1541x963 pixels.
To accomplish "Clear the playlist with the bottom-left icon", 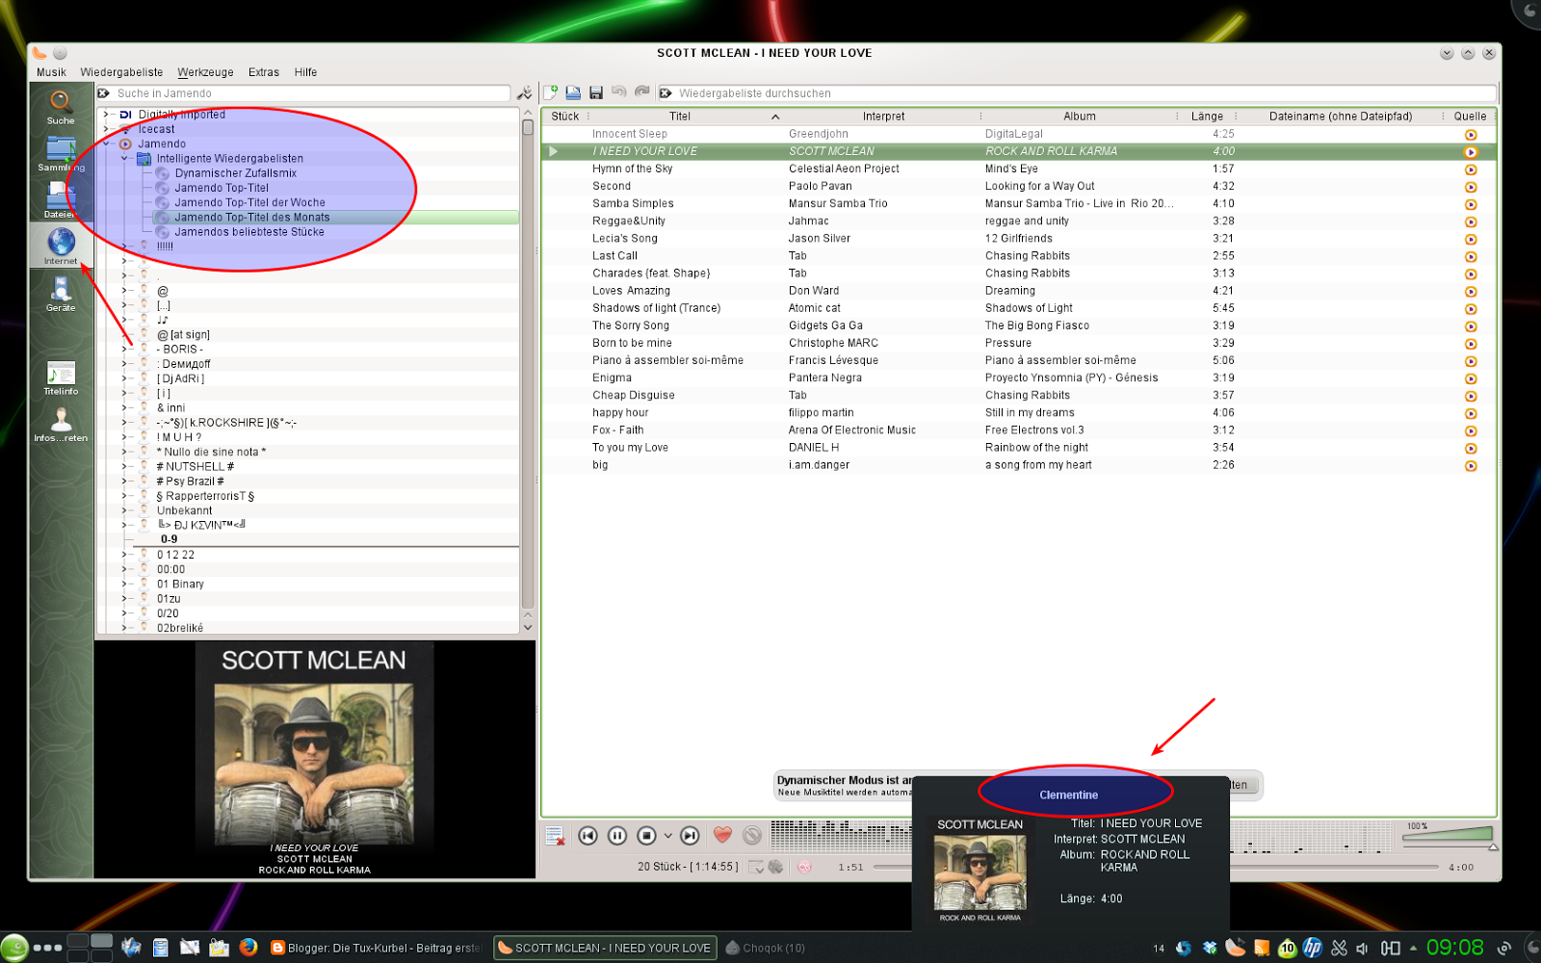I will (555, 836).
